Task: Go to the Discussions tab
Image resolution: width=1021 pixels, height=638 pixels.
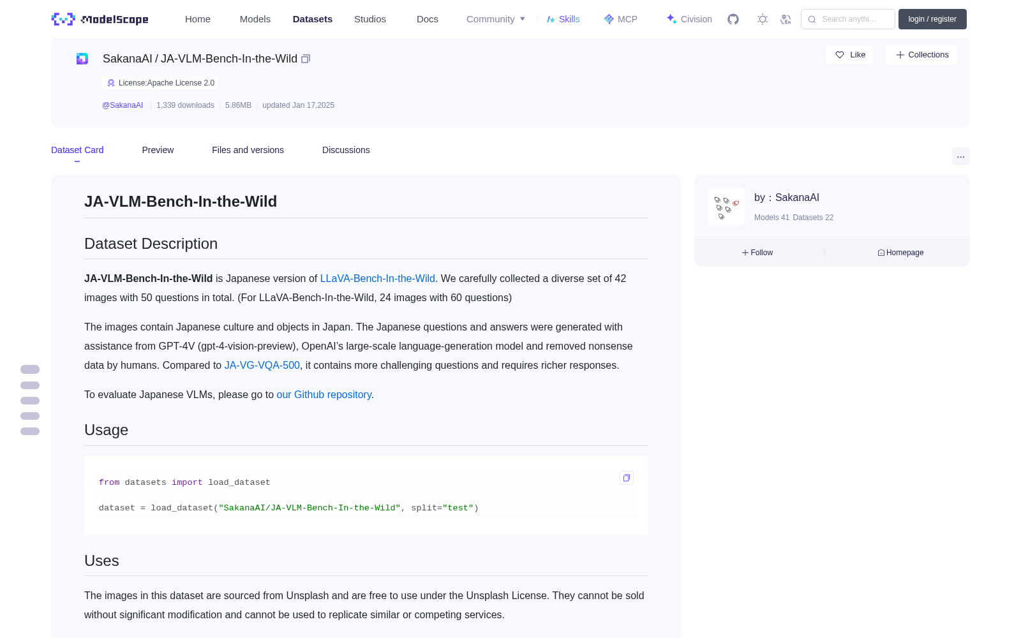Action: pos(346,150)
